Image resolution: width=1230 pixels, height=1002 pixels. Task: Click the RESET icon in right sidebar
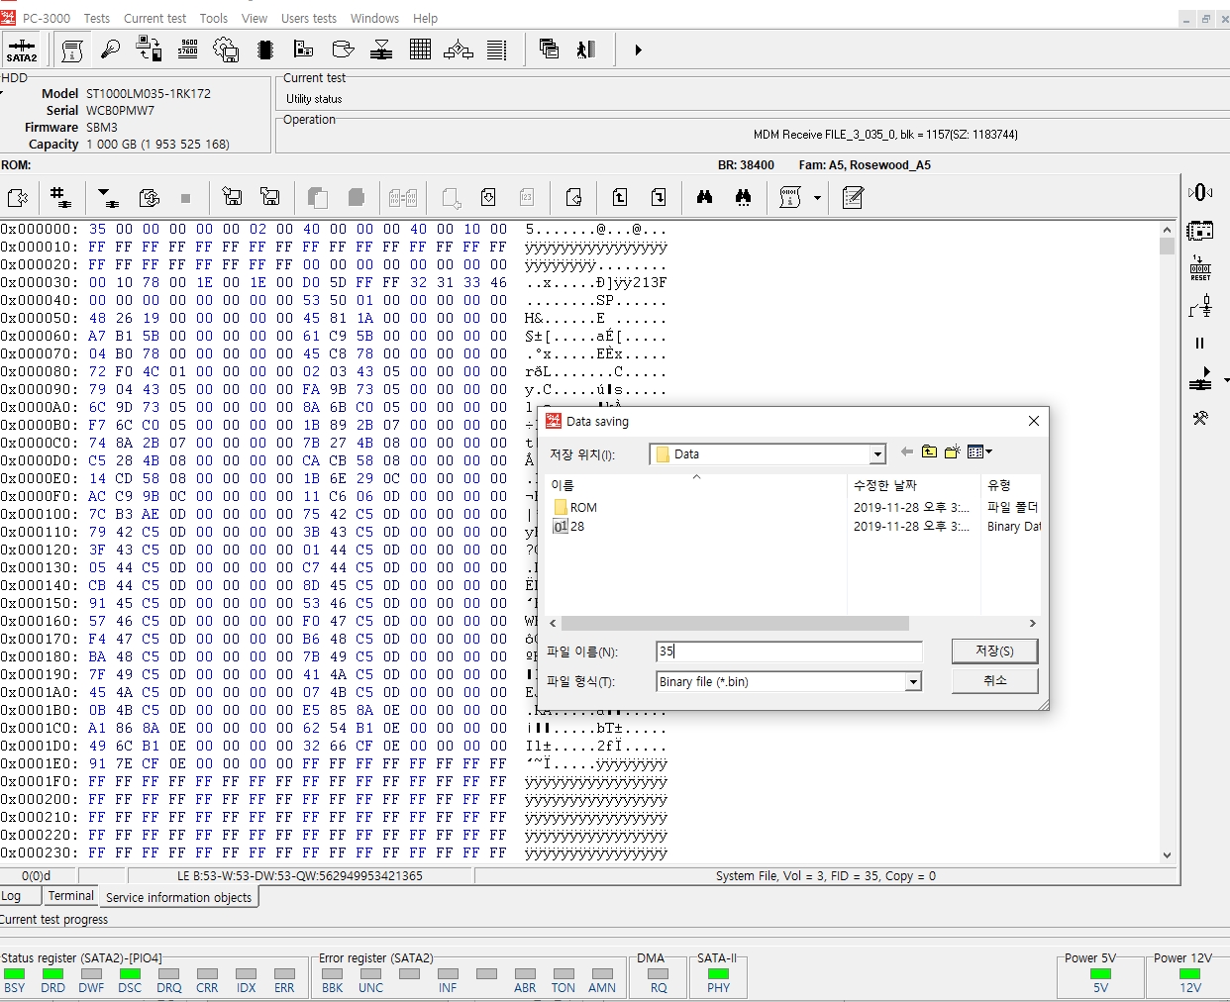[1200, 268]
